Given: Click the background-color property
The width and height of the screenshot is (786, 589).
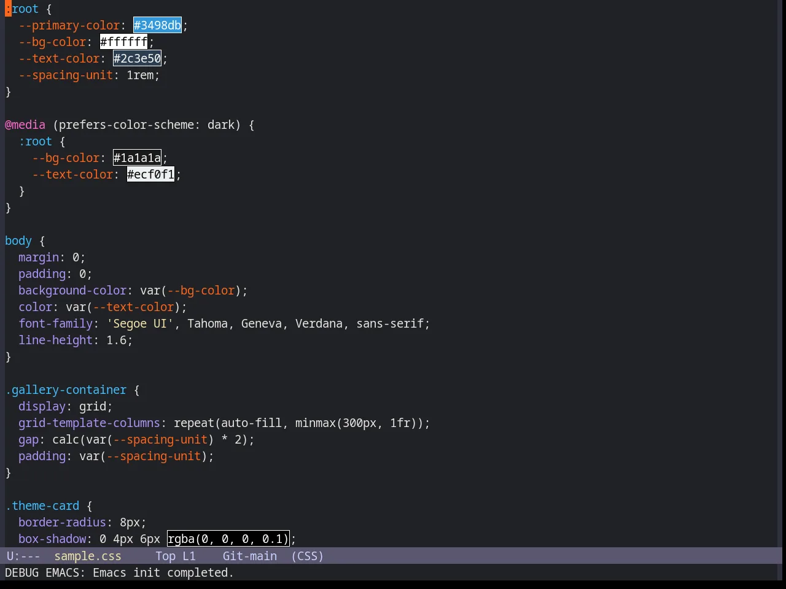Looking at the screenshot, I should pyautogui.click(x=72, y=290).
